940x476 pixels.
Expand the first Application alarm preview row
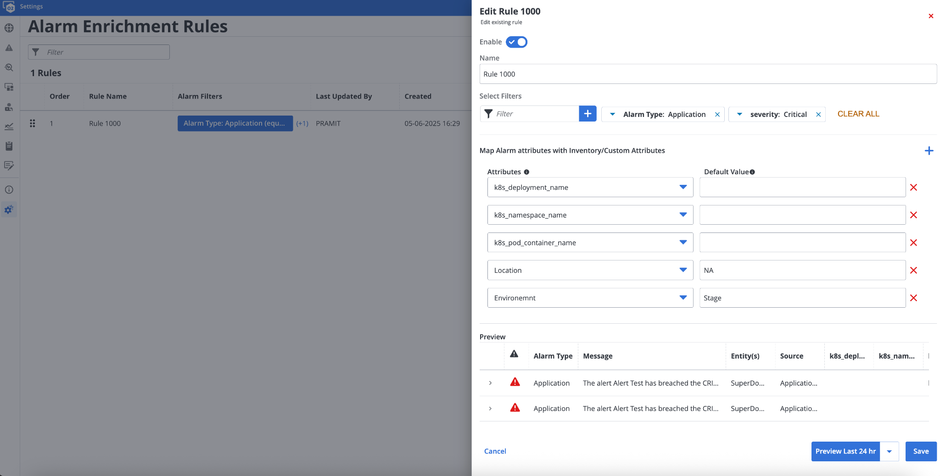(490, 383)
